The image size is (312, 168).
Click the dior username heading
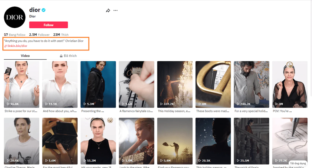(35, 10)
